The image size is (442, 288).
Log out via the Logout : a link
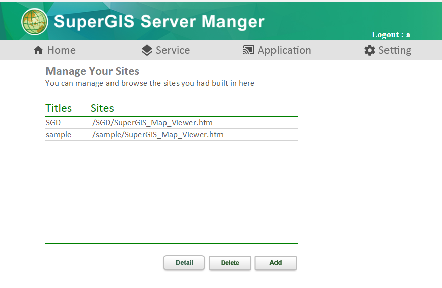pyautogui.click(x=391, y=35)
